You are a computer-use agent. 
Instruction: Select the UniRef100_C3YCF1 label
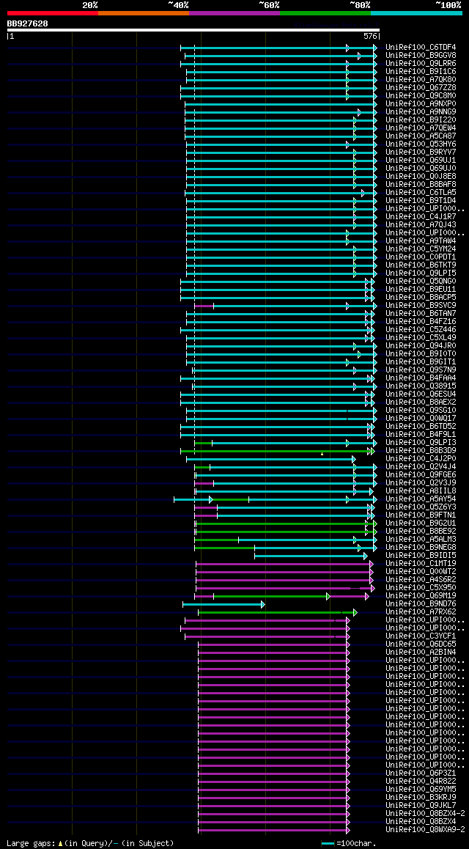tap(421, 636)
